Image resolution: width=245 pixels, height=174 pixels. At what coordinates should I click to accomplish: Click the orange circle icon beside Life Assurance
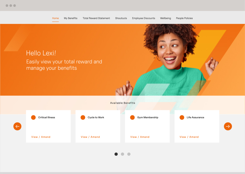[x=182, y=117]
